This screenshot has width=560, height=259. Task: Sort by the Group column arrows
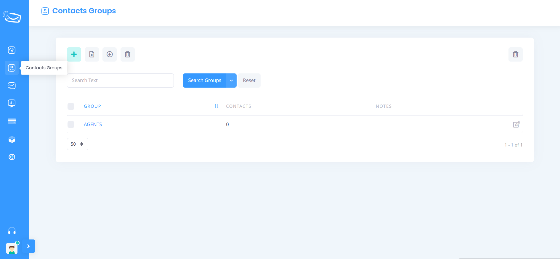click(216, 106)
